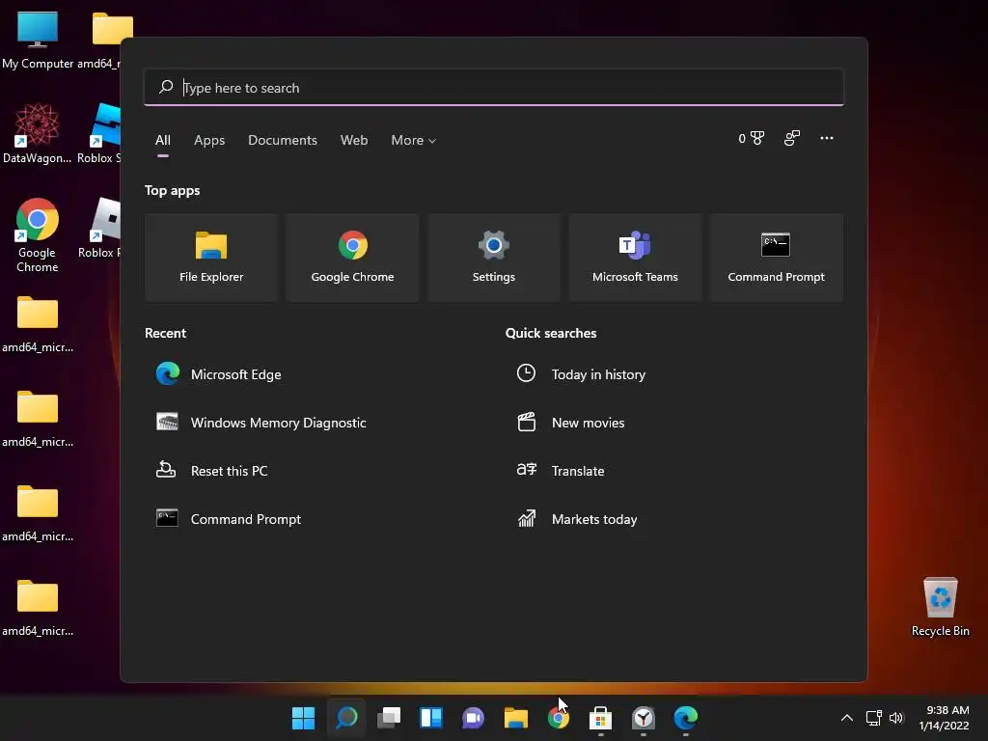Open the search account/sharing icon
The image size is (988, 741).
pos(792,138)
